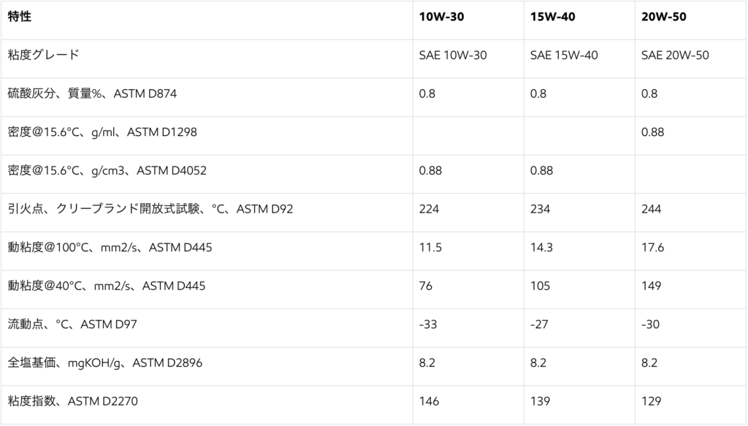Click kinematic viscosity value 14.3
This screenshot has width=748, height=426.
pyautogui.click(x=541, y=248)
